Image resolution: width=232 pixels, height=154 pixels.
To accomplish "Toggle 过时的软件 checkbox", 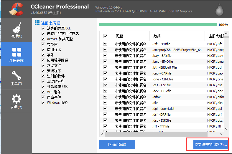I will pyautogui.click(x=43, y=76).
